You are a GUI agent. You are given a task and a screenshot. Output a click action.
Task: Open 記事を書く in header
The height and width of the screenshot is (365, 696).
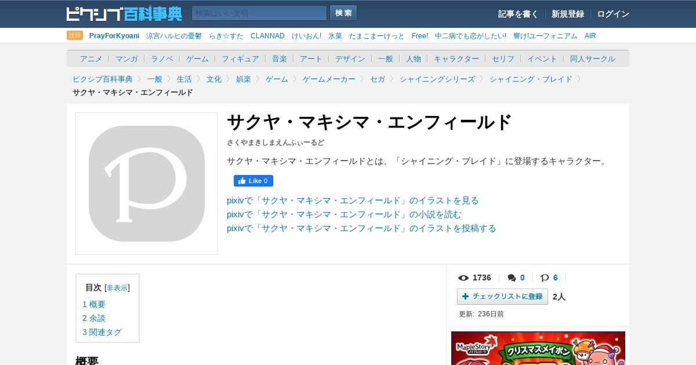pyautogui.click(x=518, y=14)
